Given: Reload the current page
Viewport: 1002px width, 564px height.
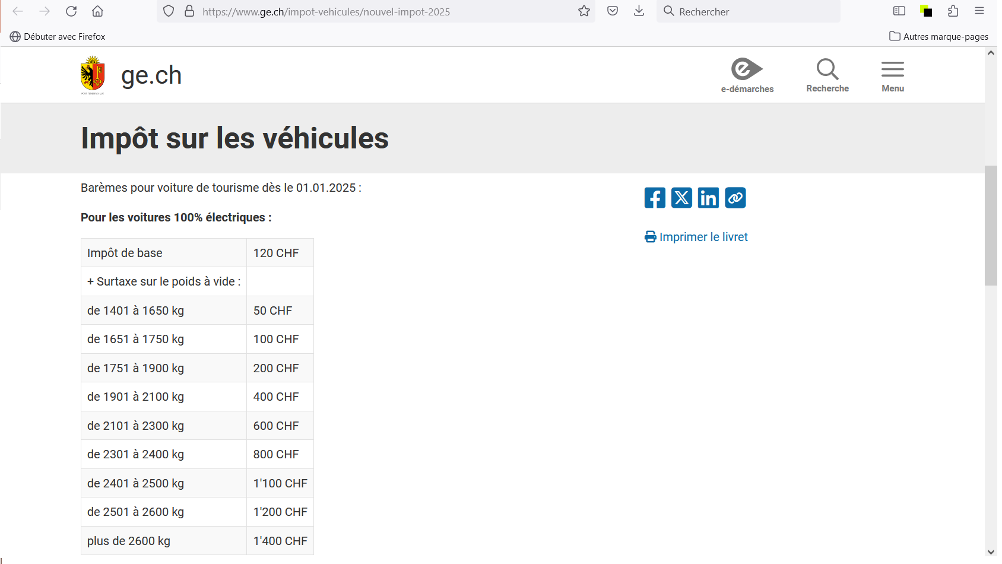Looking at the screenshot, I should (x=71, y=11).
